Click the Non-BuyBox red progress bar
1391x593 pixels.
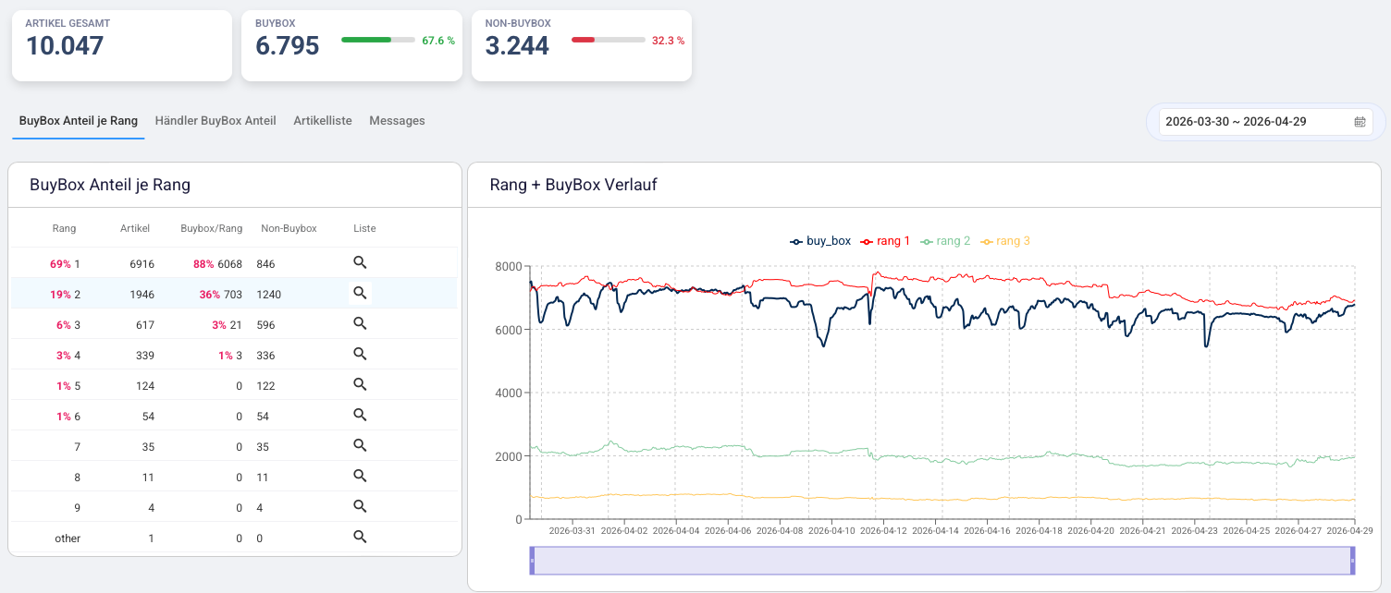click(x=608, y=40)
